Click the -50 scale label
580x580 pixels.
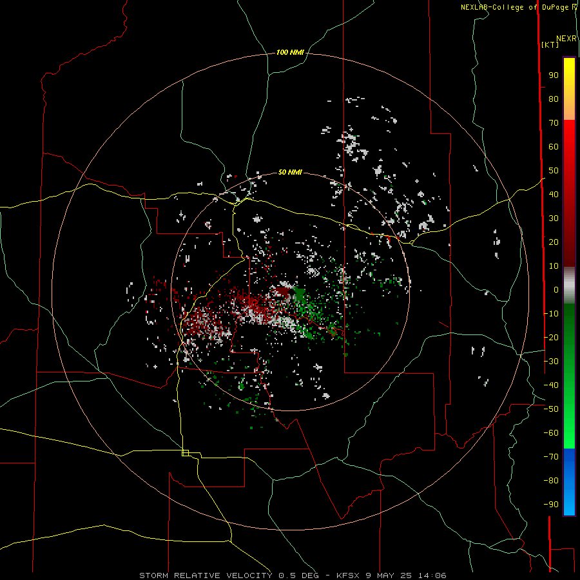[x=551, y=409]
